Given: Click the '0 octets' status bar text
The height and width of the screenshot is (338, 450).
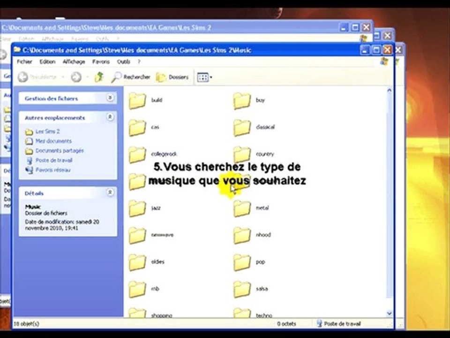Looking at the screenshot, I should click(286, 323).
